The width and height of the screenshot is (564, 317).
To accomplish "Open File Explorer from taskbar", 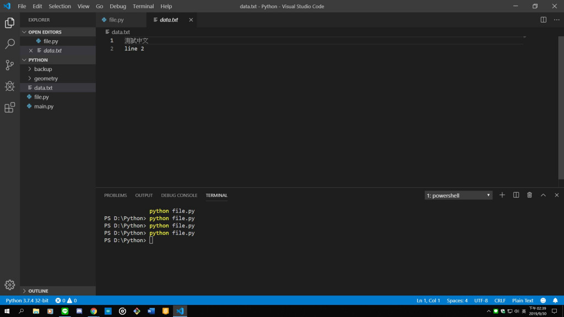I will (x=36, y=311).
